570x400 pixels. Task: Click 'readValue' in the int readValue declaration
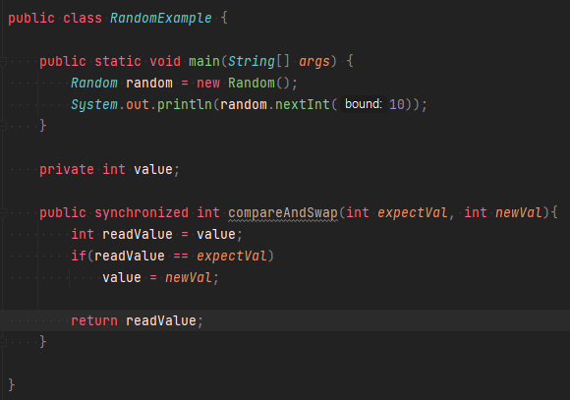point(138,234)
